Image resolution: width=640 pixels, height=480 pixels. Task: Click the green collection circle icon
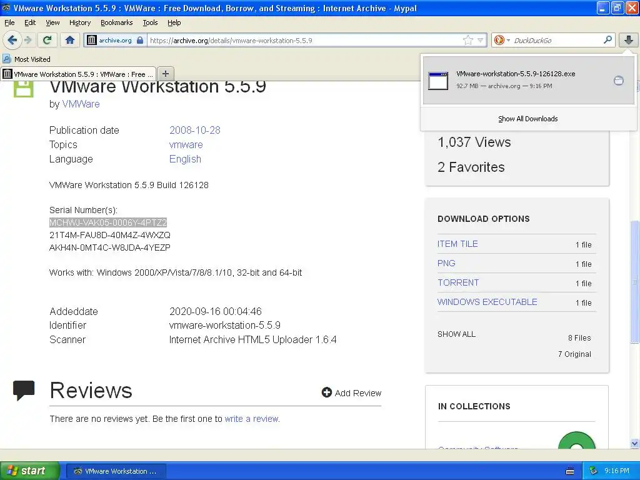pos(576,441)
